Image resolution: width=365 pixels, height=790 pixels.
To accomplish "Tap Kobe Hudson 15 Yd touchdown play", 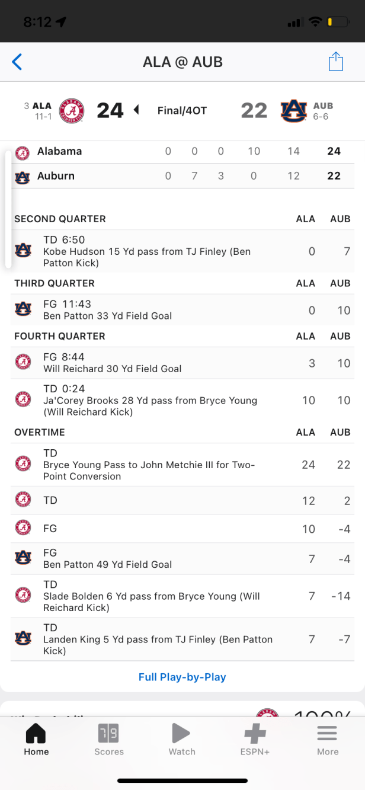I will click(147, 252).
